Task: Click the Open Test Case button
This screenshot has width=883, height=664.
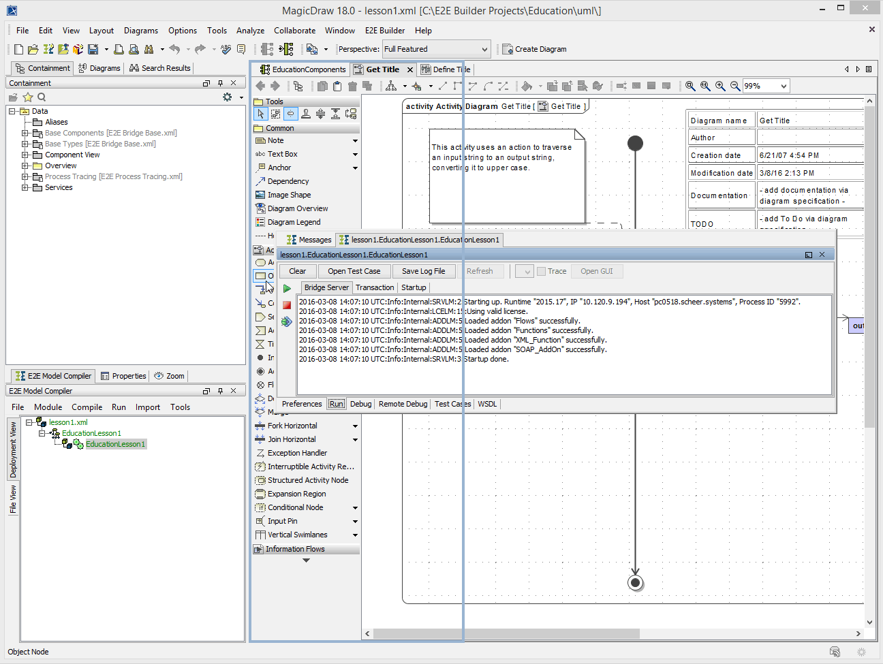Action: coord(354,271)
